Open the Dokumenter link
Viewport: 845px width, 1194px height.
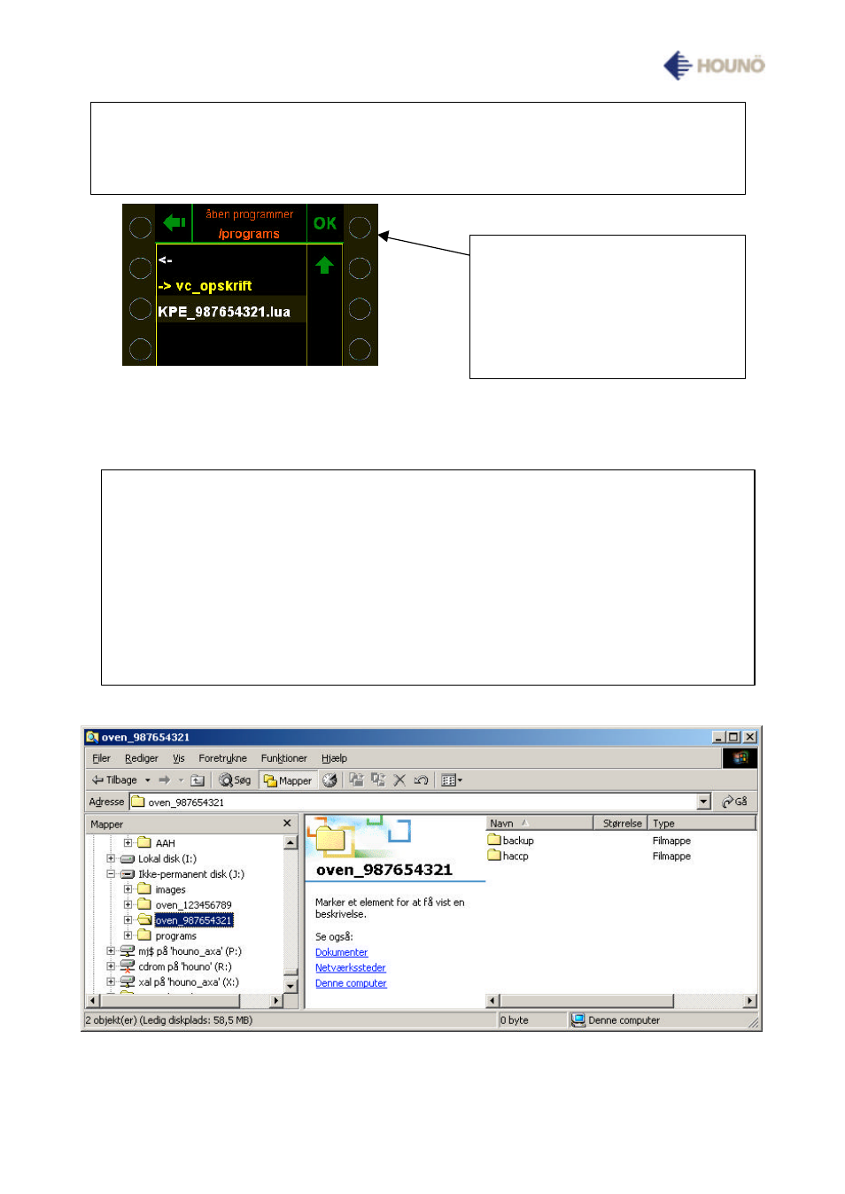[x=341, y=952]
